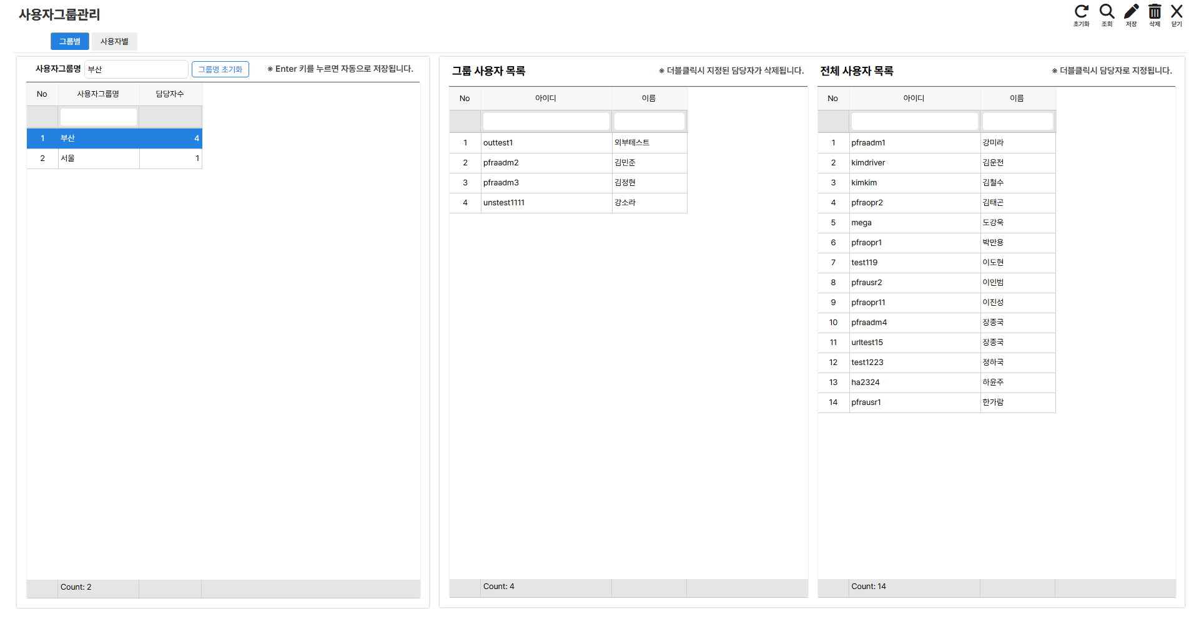Select pfrausr1 row
This screenshot has height=624, width=1199.
937,402
